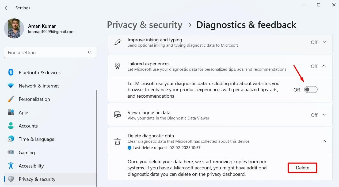This screenshot has width=339, height=187.
Task: Go to Privacy & security breadcrumb
Action: (x=144, y=25)
